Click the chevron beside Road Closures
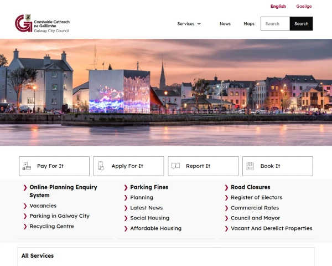Screen dimensions: 332x266 click(226, 188)
